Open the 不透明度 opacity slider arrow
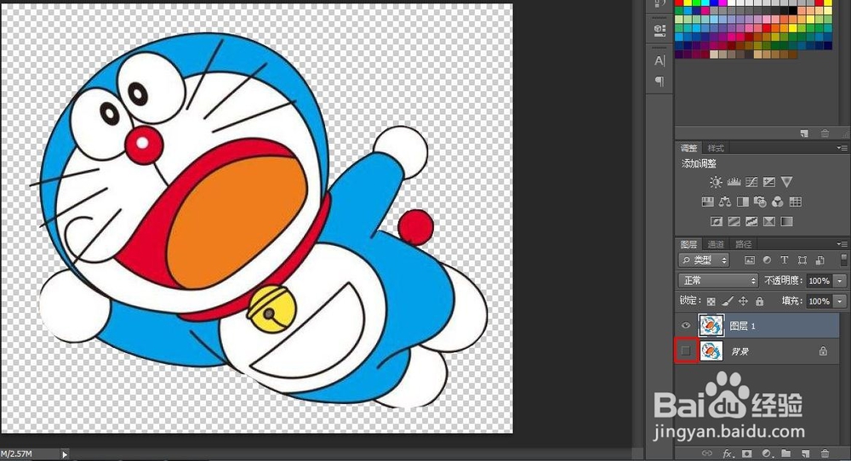The height and width of the screenshot is (461, 851). pos(840,281)
